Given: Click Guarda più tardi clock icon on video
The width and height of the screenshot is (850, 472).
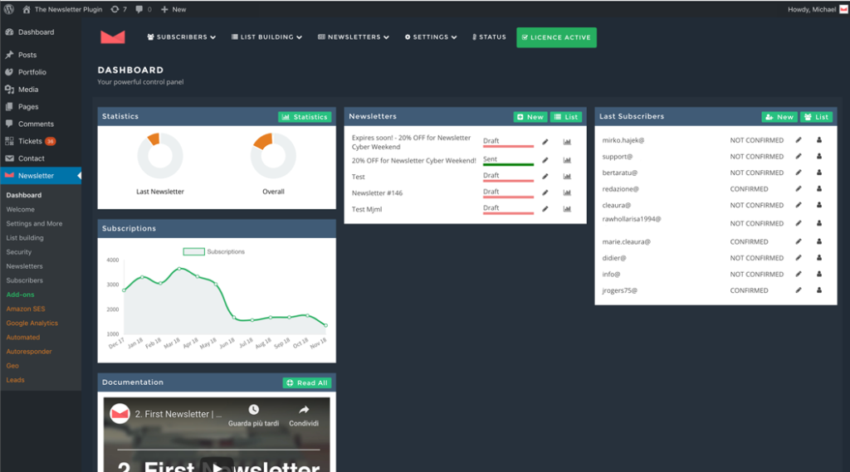Looking at the screenshot, I should click(254, 410).
